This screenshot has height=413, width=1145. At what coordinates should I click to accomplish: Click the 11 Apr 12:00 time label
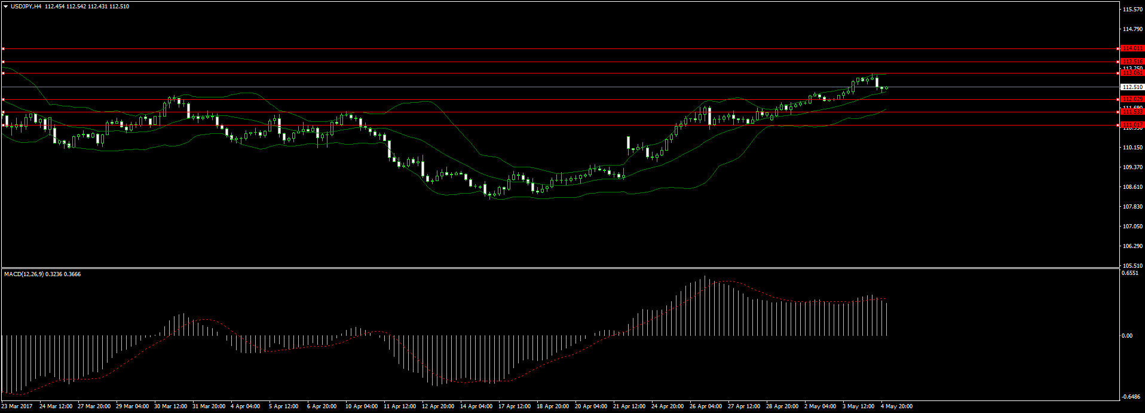click(x=400, y=406)
